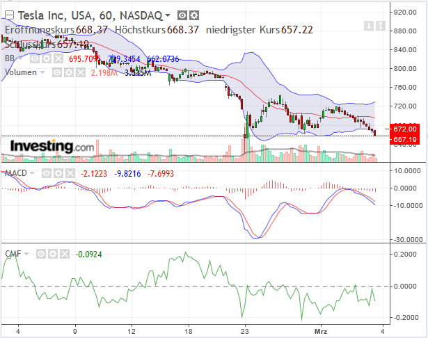Open Volumen indicator settings gear
Image resolution: width=428 pixels, height=338 pixels.
[69, 72]
